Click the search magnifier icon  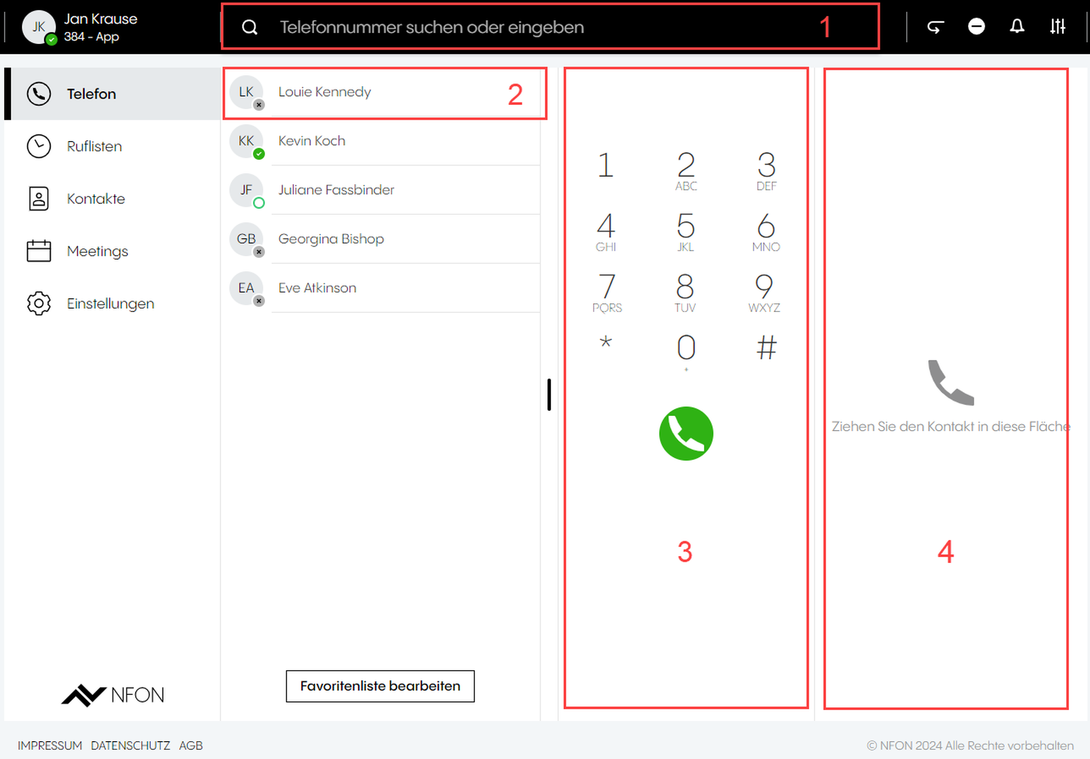(250, 27)
